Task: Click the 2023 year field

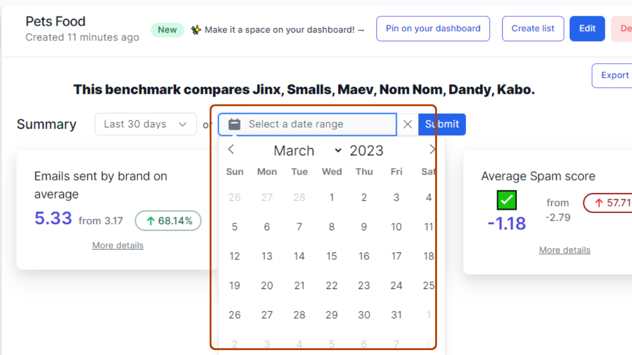Action: 366,150
